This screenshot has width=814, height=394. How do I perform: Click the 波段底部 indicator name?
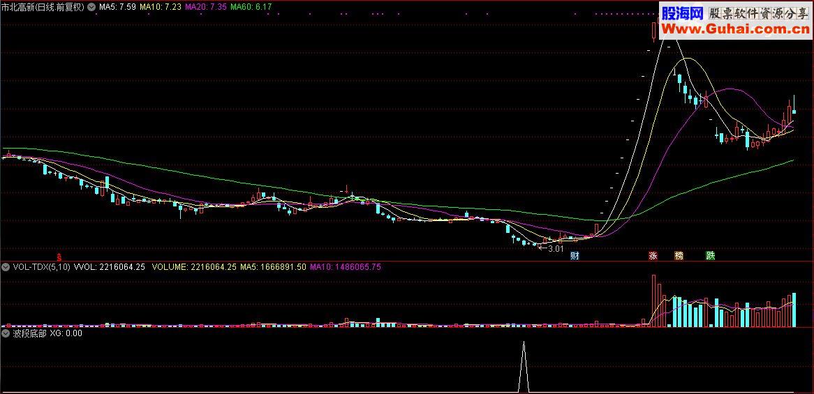click(x=29, y=333)
